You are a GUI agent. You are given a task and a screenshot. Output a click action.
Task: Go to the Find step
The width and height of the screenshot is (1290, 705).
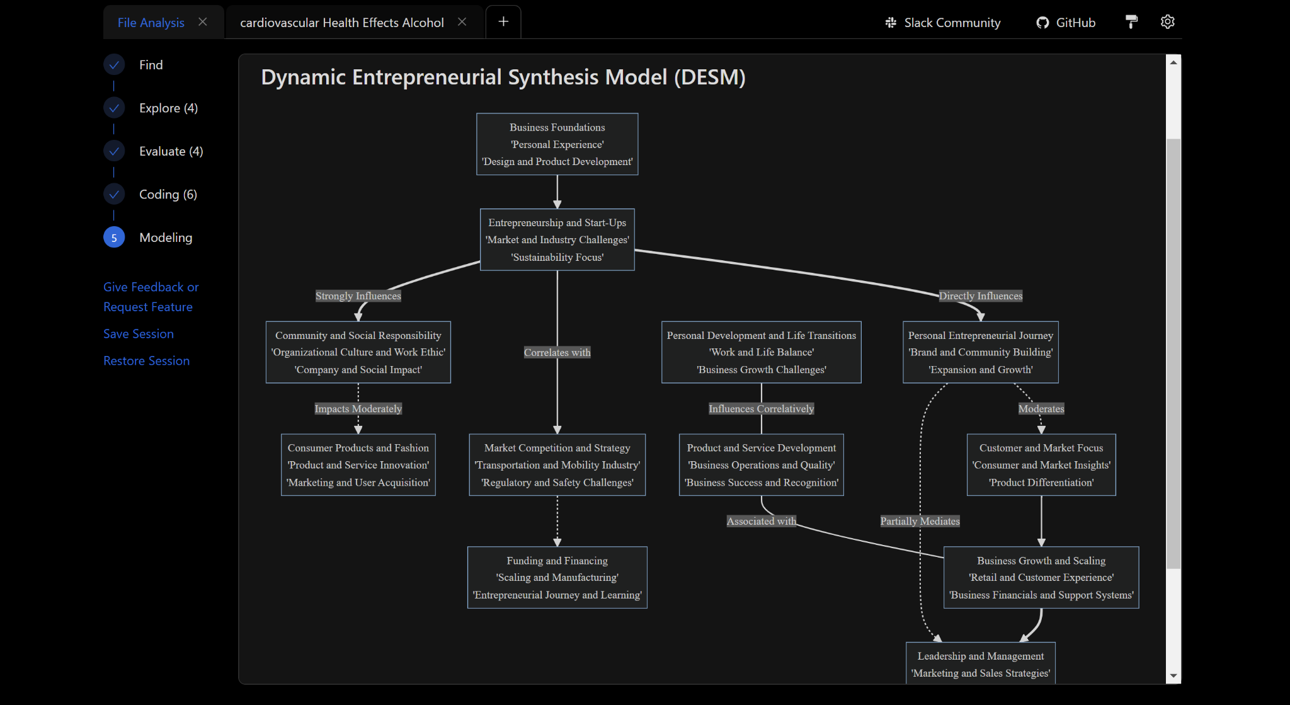151,65
